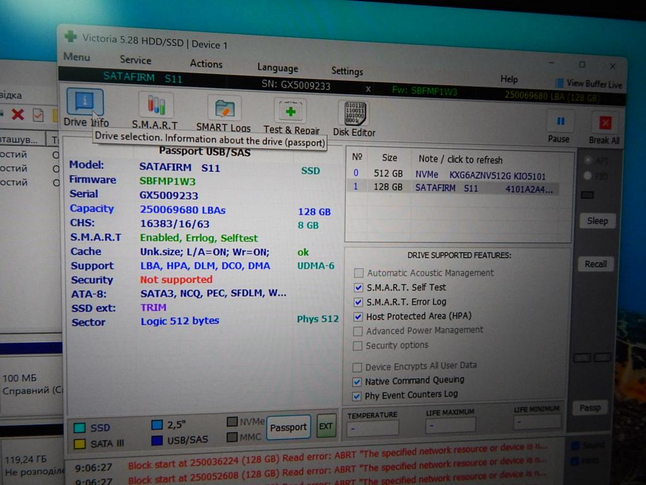The height and width of the screenshot is (485, 646).
Task: Select the API radio button
Action: tap(589, 160)
